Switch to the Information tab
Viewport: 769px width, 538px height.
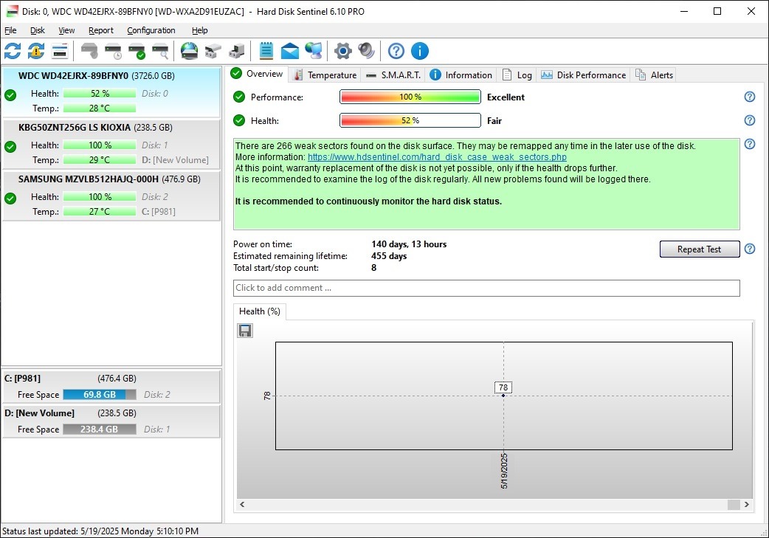pyautogui.click(x=461, y=75)
